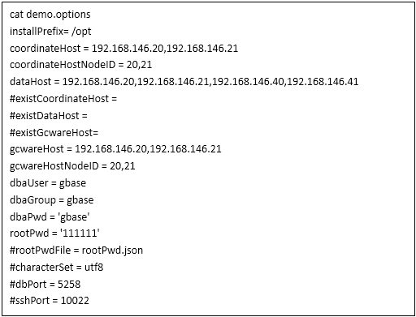Click the #existCoordinateHost commented line
This screenshot has height=317, width=416.
(63, 99)
